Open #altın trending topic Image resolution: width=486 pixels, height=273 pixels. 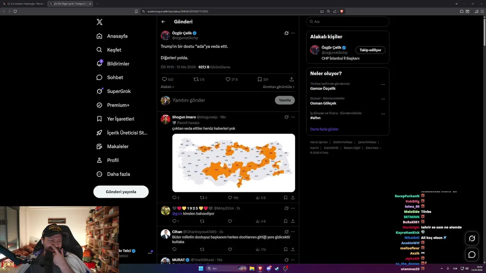pyautogui.click(x=315, y=118)
